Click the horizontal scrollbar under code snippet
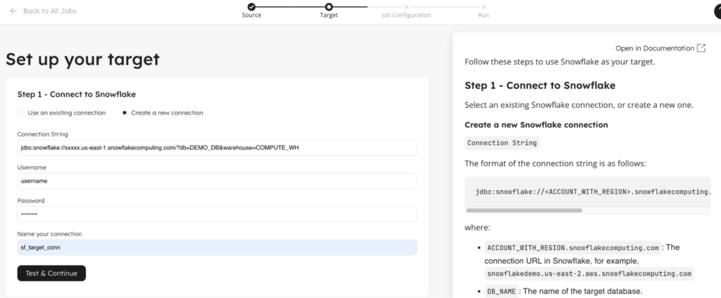This screenshot has height=298, width=721. (524, 210)
